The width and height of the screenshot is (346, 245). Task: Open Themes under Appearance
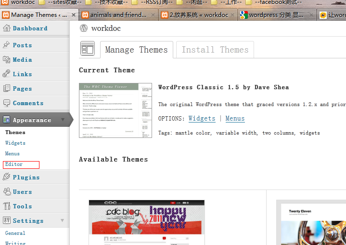pos(15,132)
